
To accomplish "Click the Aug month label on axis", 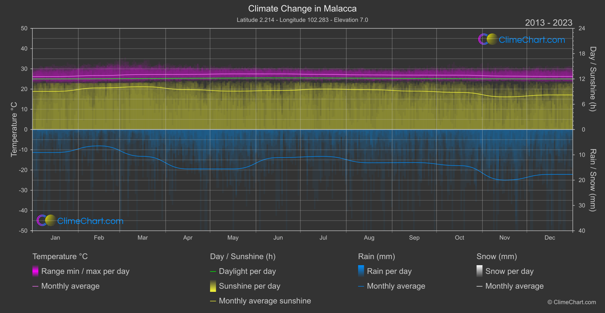I will coord(369,238).
